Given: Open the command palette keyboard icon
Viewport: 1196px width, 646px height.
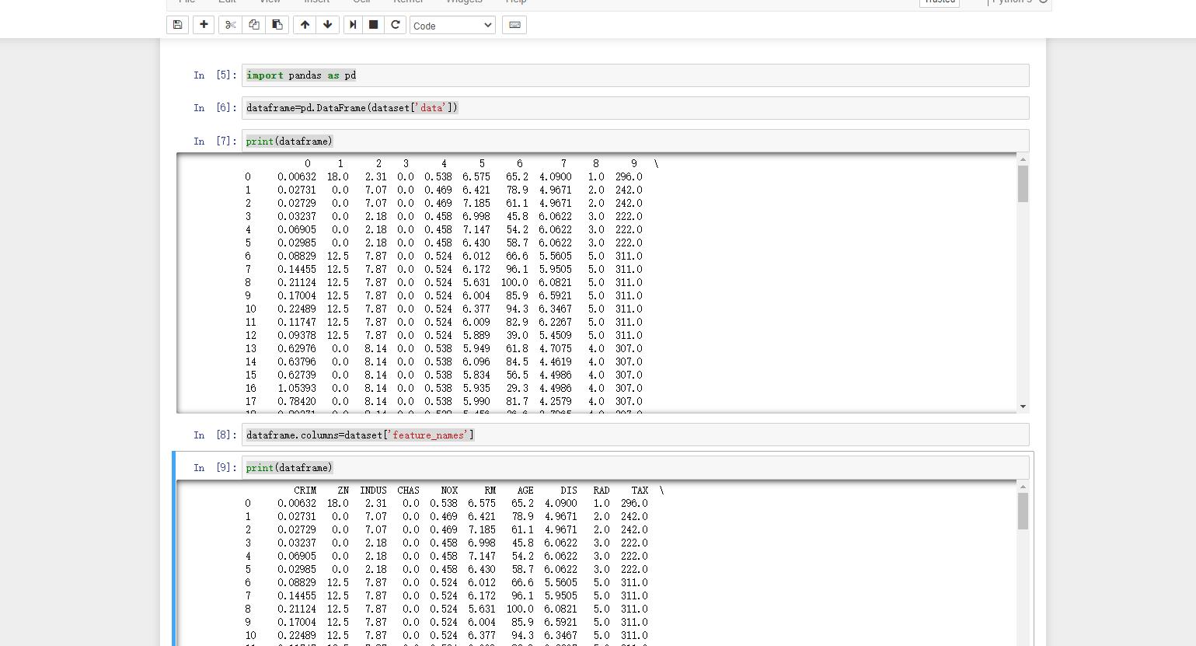Looking at the screenshot, I should pyautogui.click(x=514, y=25).
